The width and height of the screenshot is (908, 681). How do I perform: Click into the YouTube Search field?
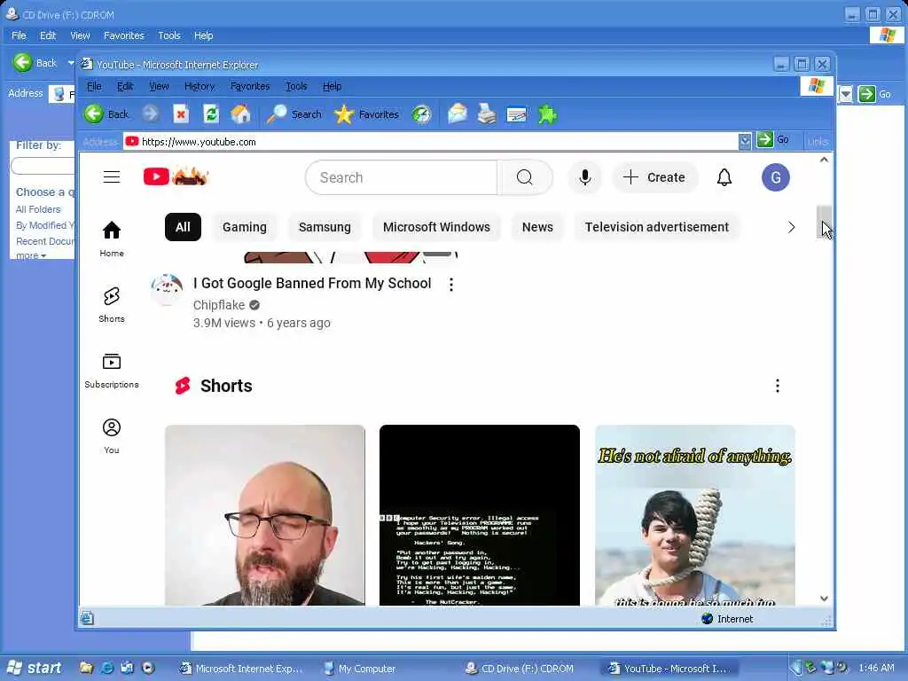pyautogui.click(x=401, y=177)
